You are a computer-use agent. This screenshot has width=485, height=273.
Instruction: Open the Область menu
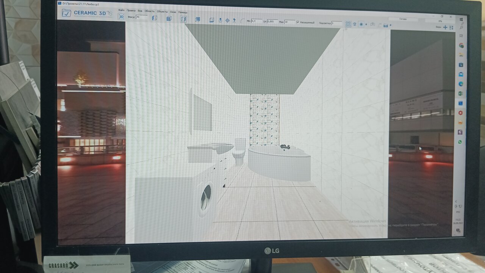[x=150, y=11]
